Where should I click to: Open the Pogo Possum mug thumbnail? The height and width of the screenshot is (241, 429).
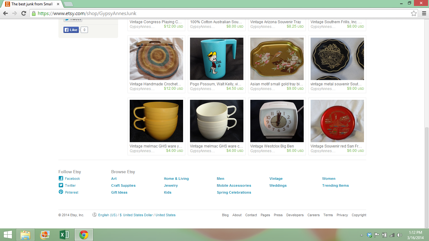[x=217, y=59]
